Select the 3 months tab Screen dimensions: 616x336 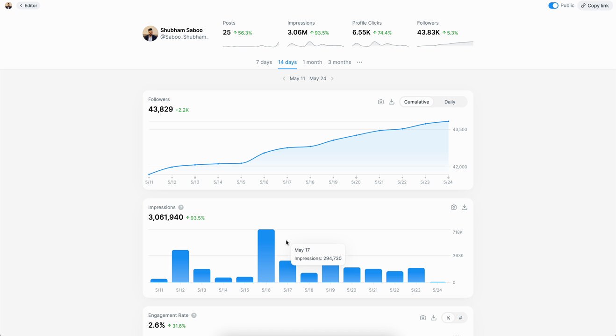[340, 62]
